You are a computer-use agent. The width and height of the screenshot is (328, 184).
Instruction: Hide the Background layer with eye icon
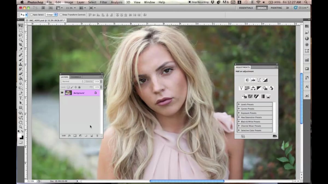tap(62, 93)
